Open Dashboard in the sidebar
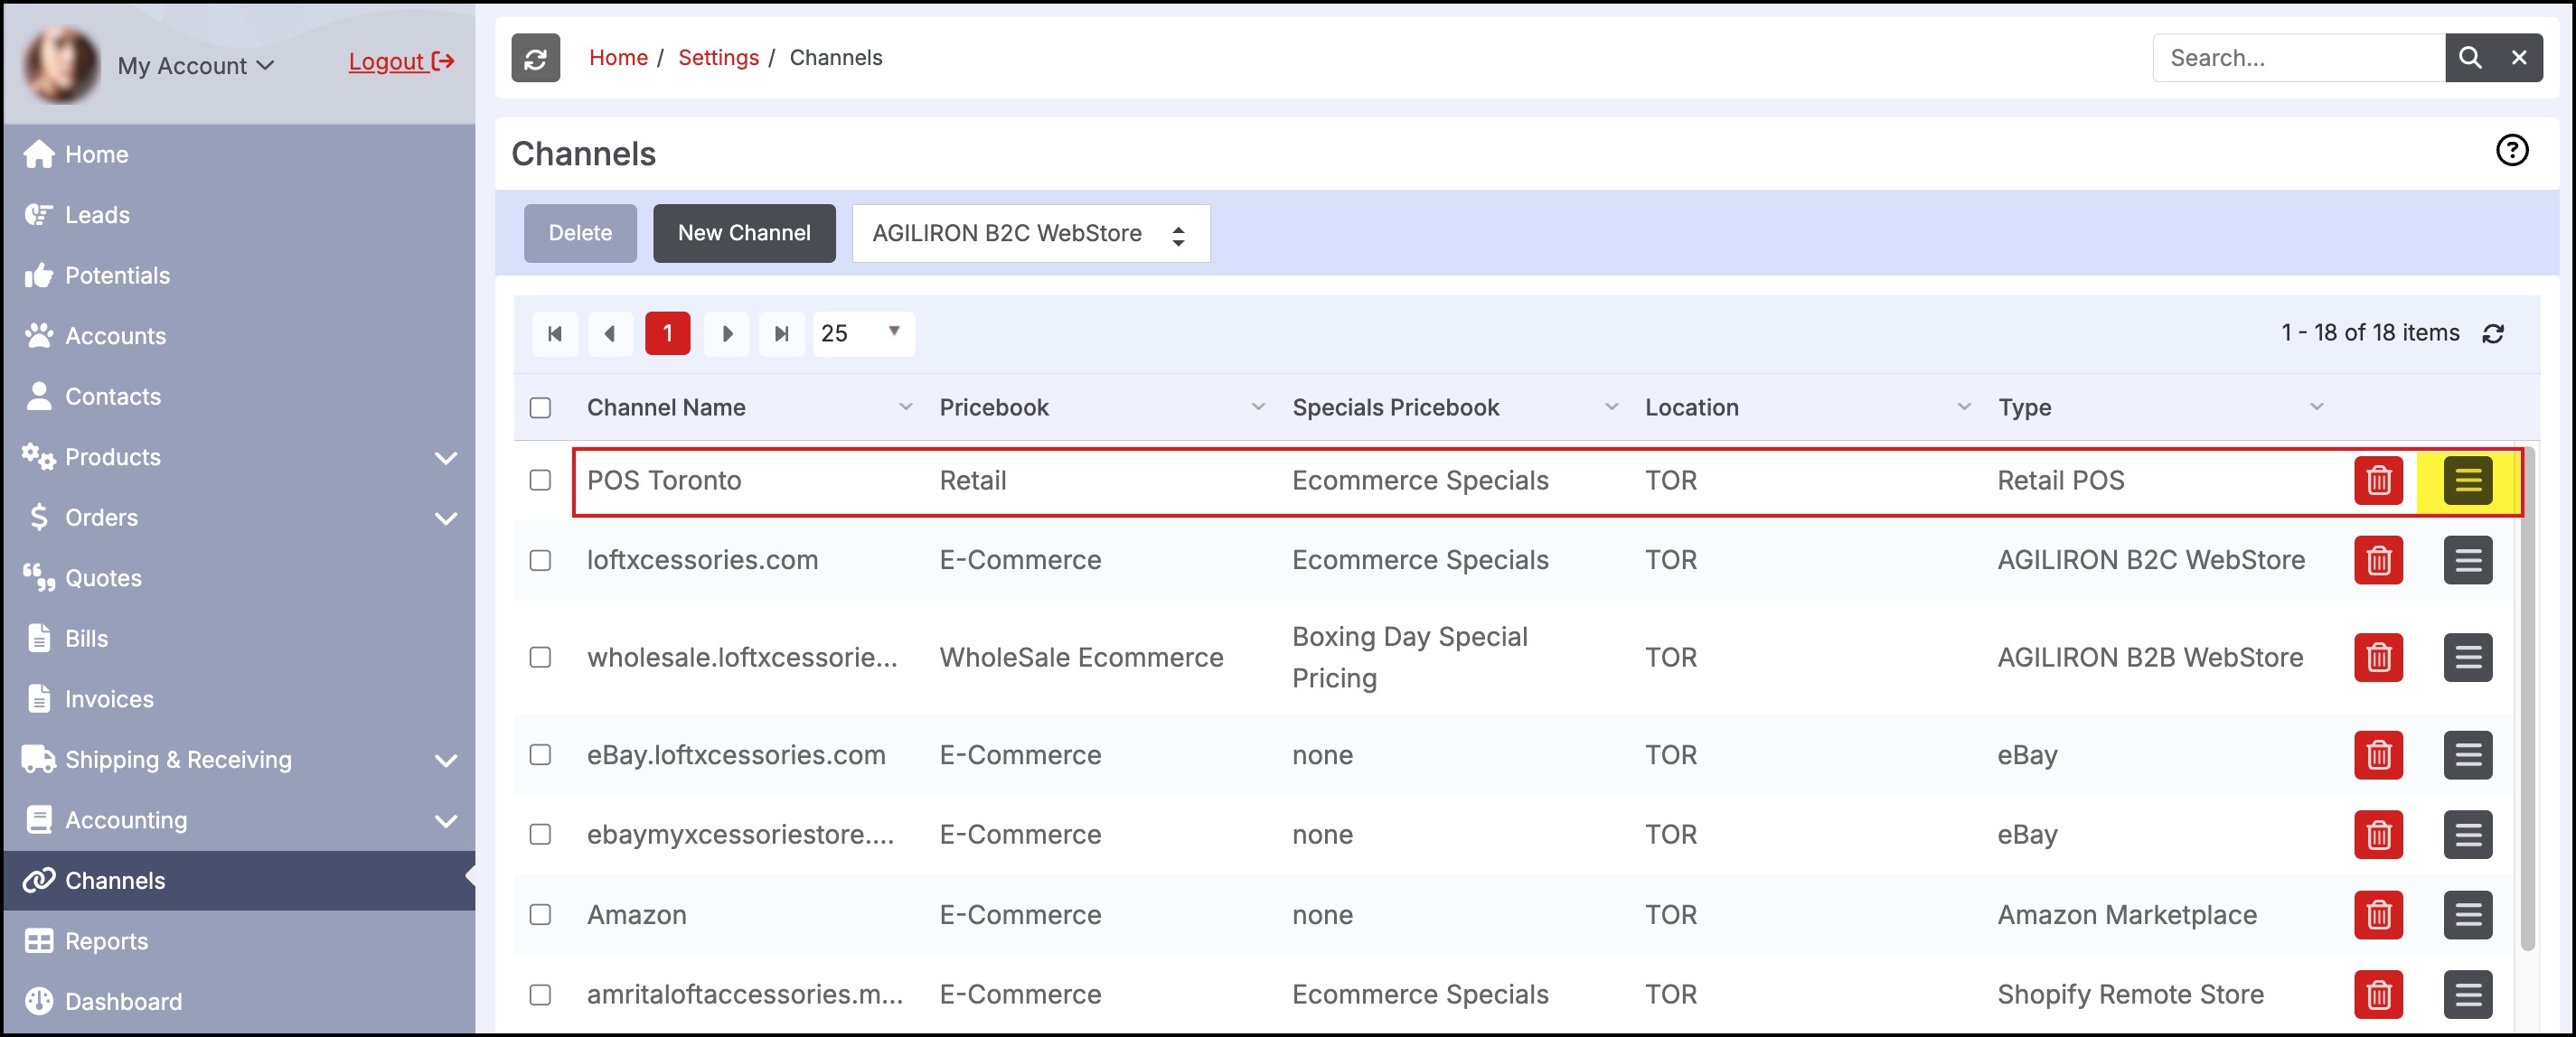2576x1037 pixels. click(239, 1002)
